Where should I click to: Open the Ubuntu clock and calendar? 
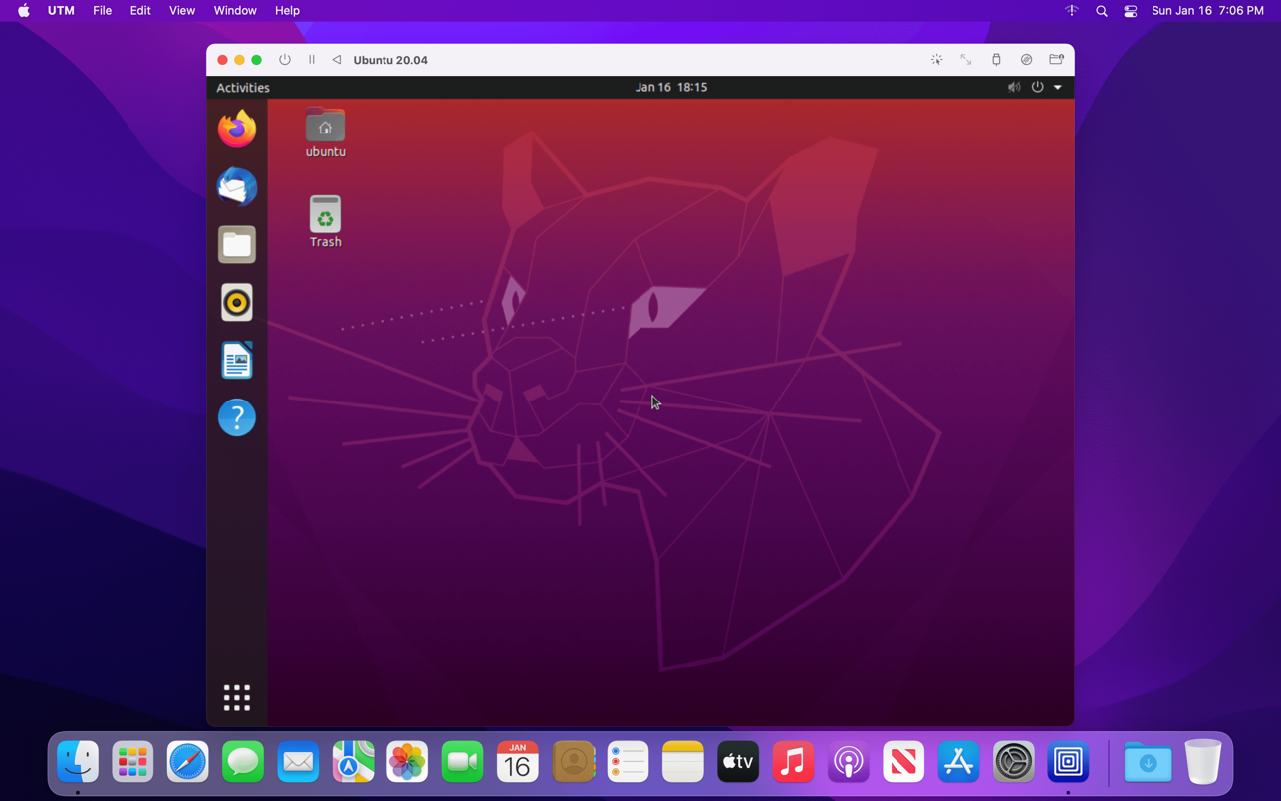pos(671,88)
